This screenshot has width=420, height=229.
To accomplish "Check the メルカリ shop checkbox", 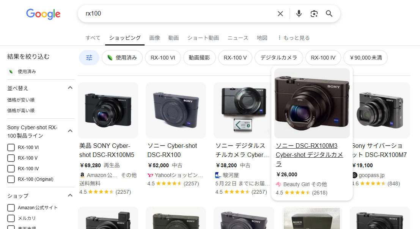I will coord(11,218).
